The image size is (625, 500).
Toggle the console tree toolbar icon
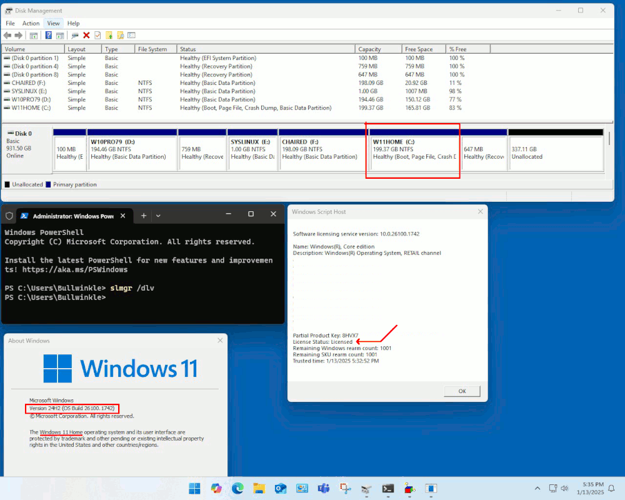(34, 36)
